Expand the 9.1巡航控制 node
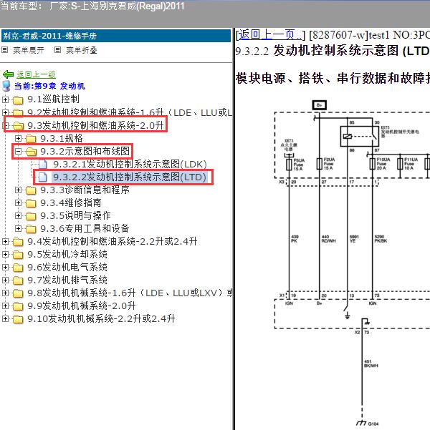 5,99
